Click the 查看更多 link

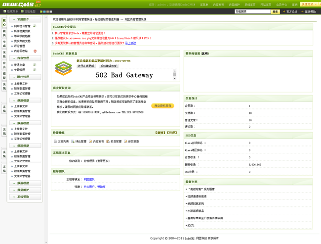(103, 161)
